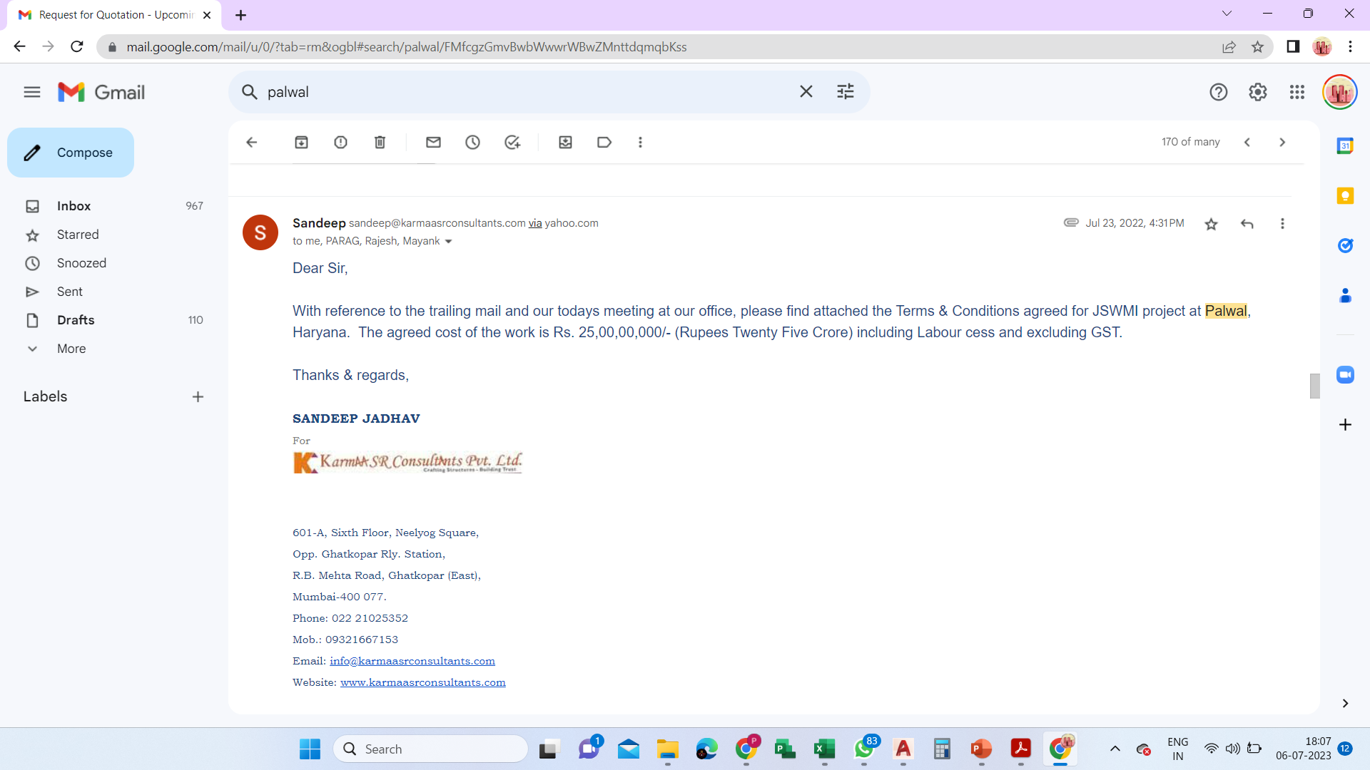Open toolbar More options menu
The width and height of the screenshot is (1370, 770).
pos(640,143)
